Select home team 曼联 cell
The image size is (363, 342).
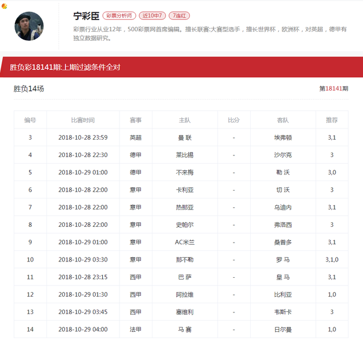[x=184, y=137]
